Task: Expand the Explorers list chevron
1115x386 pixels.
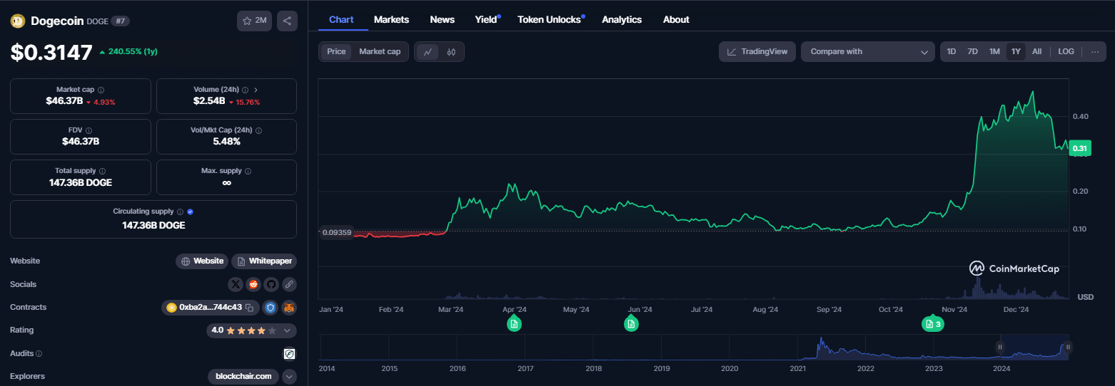Action: (289, 377)
